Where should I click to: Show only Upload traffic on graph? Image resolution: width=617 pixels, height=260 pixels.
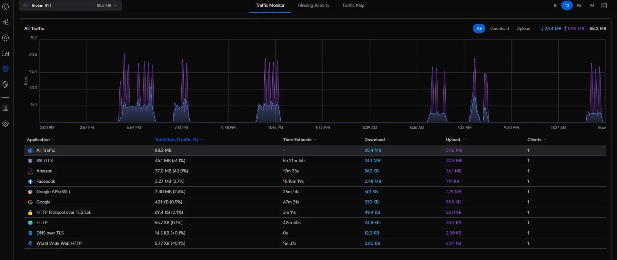(523, 28)
